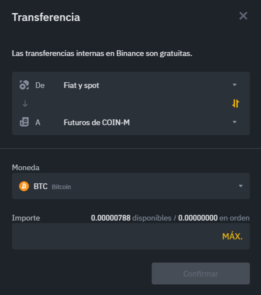Expand the De wallet dropdown arrow
Image resolution: width=261 pixels, height=295 pixels.
(x=234, y=85)
